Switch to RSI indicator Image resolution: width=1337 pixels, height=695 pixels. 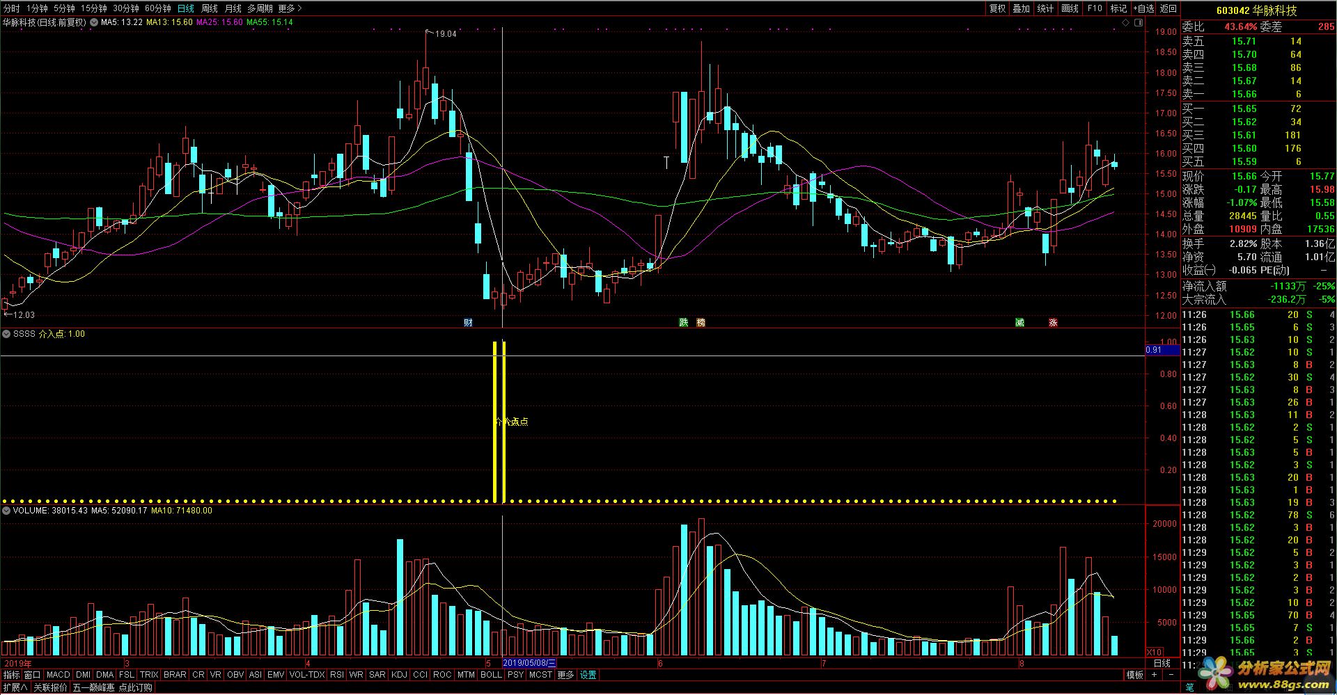pos(337,675)
